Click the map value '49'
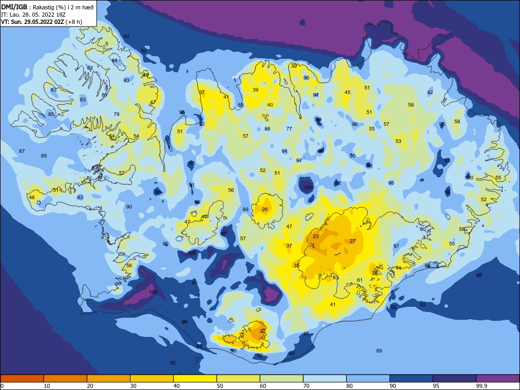This screenshot has width=520, height=390. (146, 75)
